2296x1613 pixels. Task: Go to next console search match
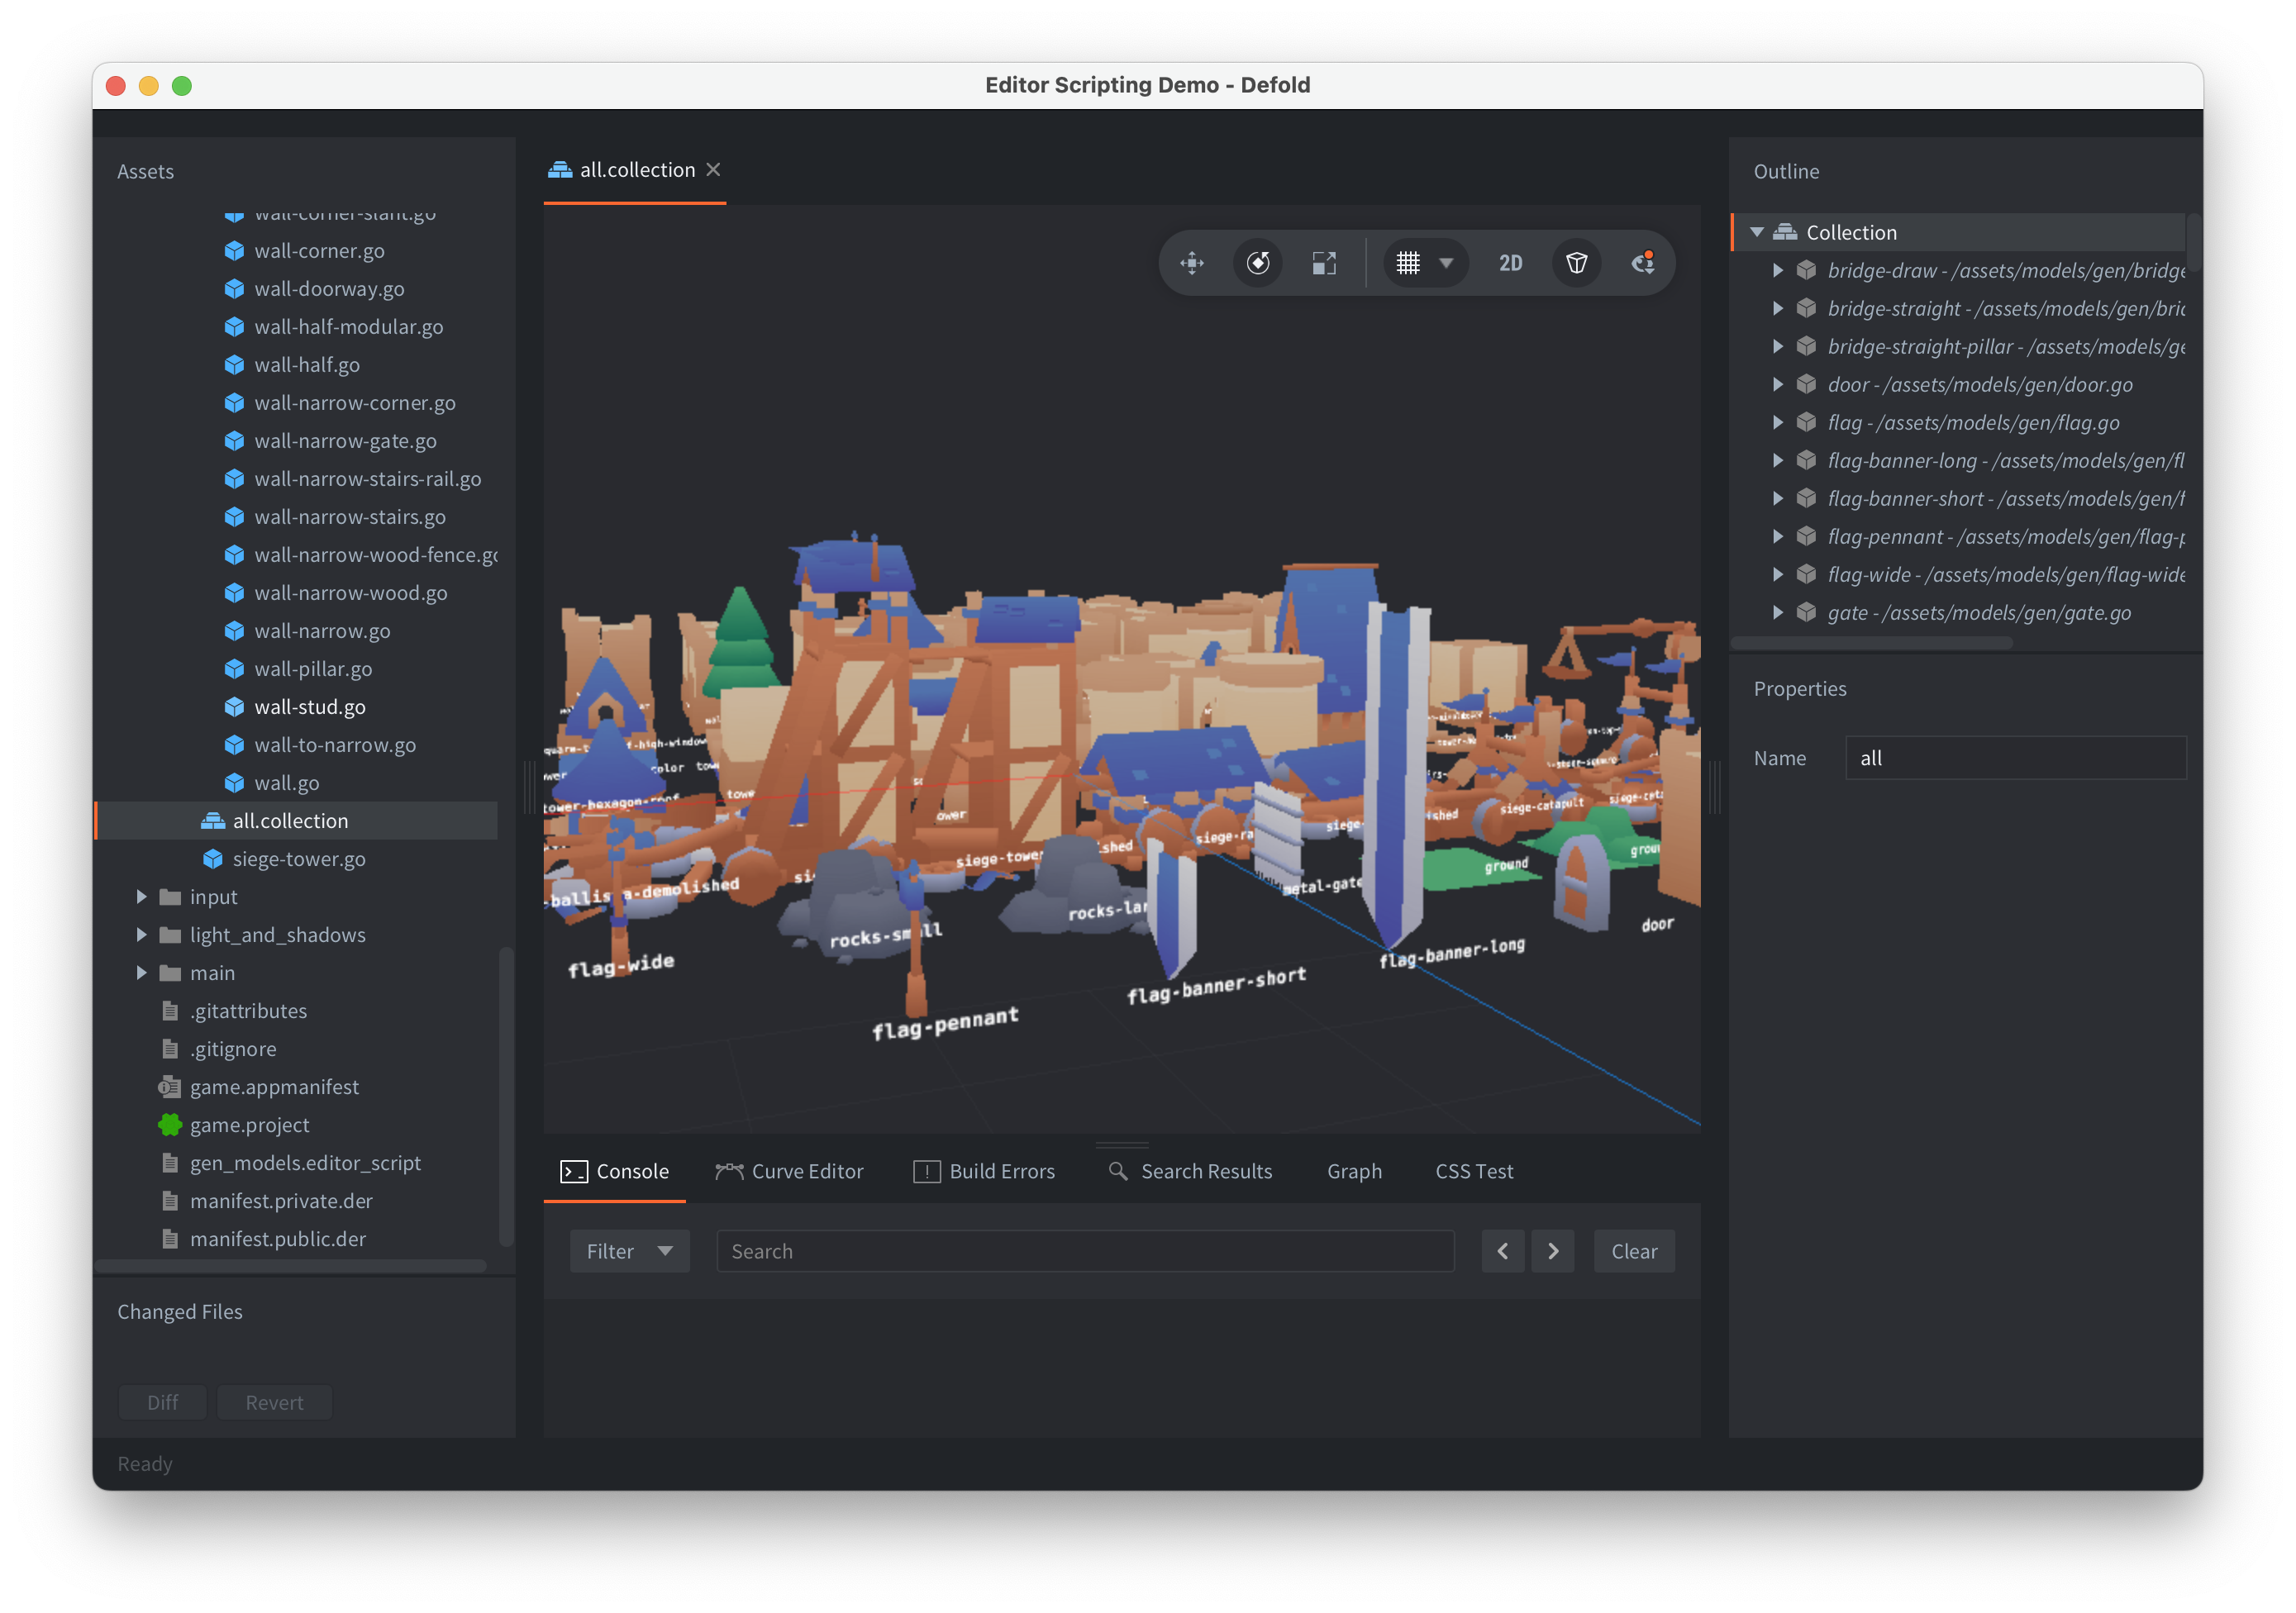(1553, 1251)
